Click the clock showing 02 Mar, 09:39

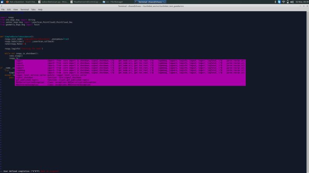click(302, 2)
